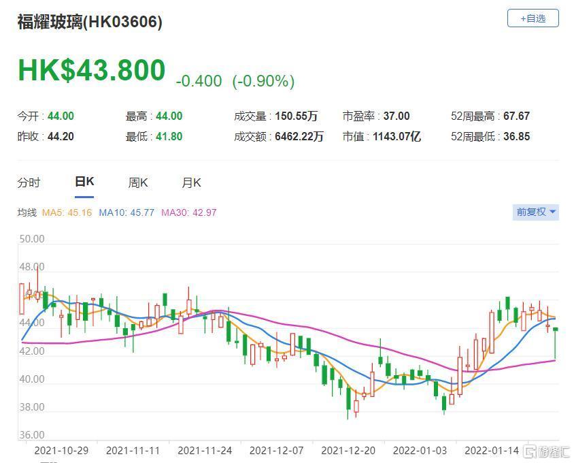Click the 均线 label

tap(27, 212)
